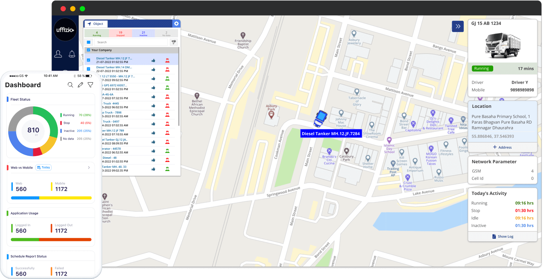543x279 pixels.
Task: Click Object list scrollbar
Action: pos(178,87)
